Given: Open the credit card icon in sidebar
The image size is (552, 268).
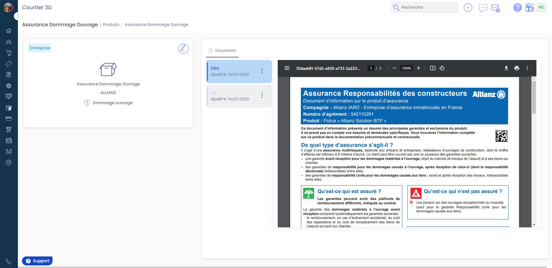Looking at the screenshot, I should tap(9, 119).
